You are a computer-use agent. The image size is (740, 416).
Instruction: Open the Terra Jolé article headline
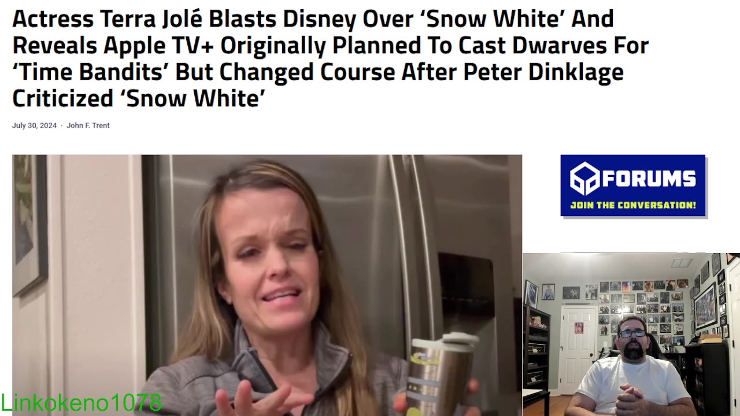[330, 58]
